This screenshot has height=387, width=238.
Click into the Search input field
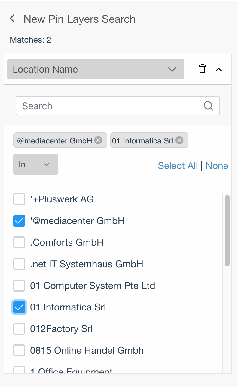click(118, 106)
